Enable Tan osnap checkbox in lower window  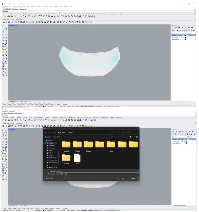[35, 208]
